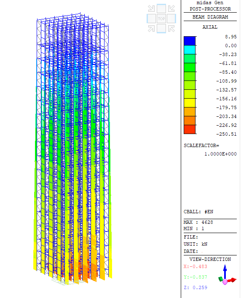Click the legend value -179.75
This screenshot has height=298, width=241.
226,107
